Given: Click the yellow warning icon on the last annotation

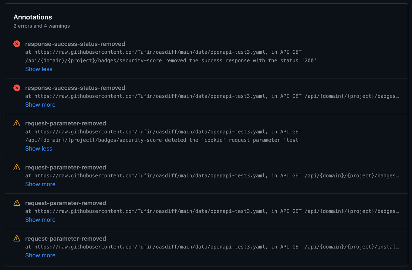Looking at the screenshot, I should pyautogui.click(x=17, y=238).
